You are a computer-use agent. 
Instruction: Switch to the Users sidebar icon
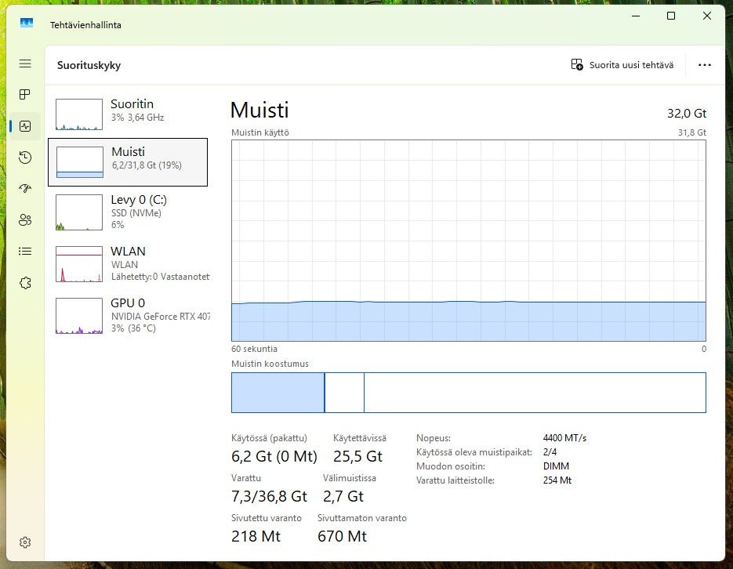click(25, 220)
